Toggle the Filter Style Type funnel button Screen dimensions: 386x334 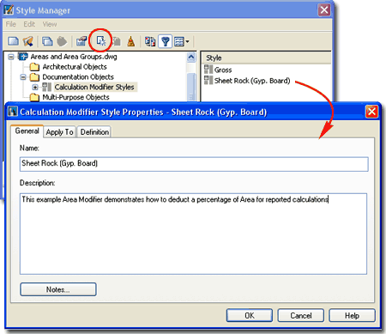165,41
